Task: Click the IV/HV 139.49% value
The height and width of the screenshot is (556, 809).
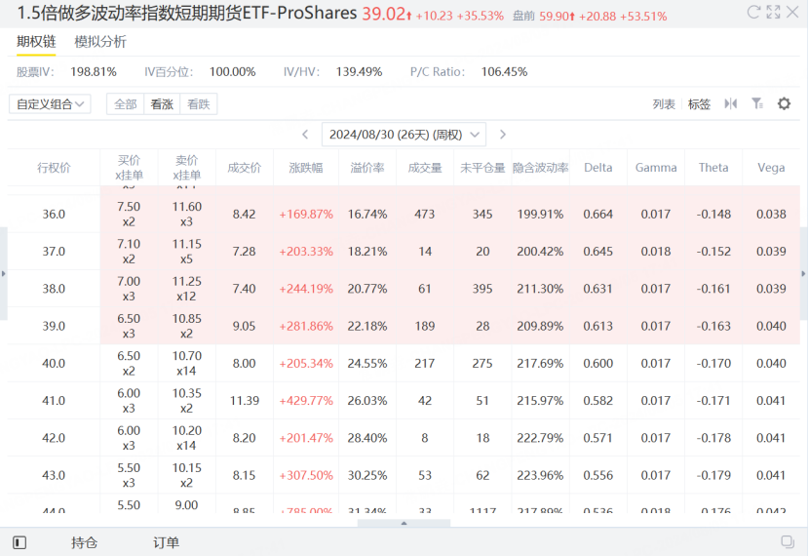Action: click(x=359, y=72)
